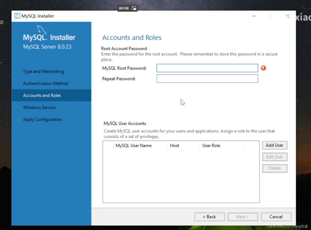Select the Apply Configuration step
Screen dimensions: 311x230
click(x=42, y=119)
